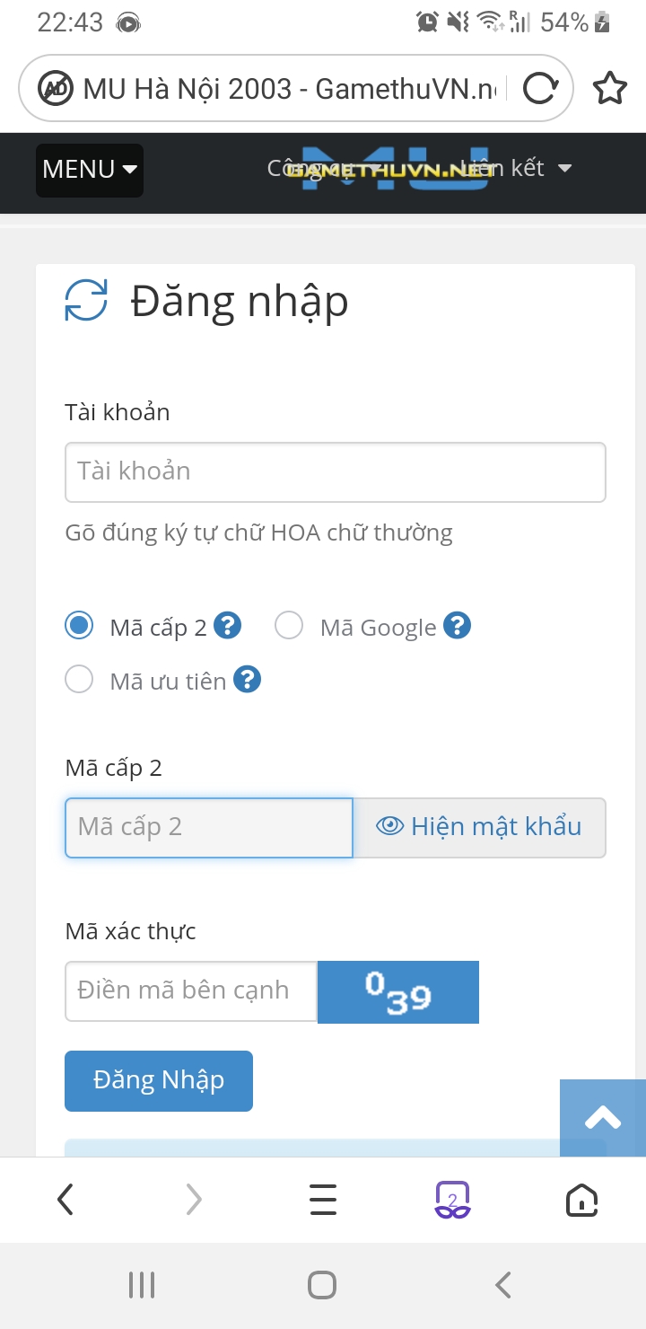
Task: Open help icon next to Mã cấp 2
Action: click(228, 625)
